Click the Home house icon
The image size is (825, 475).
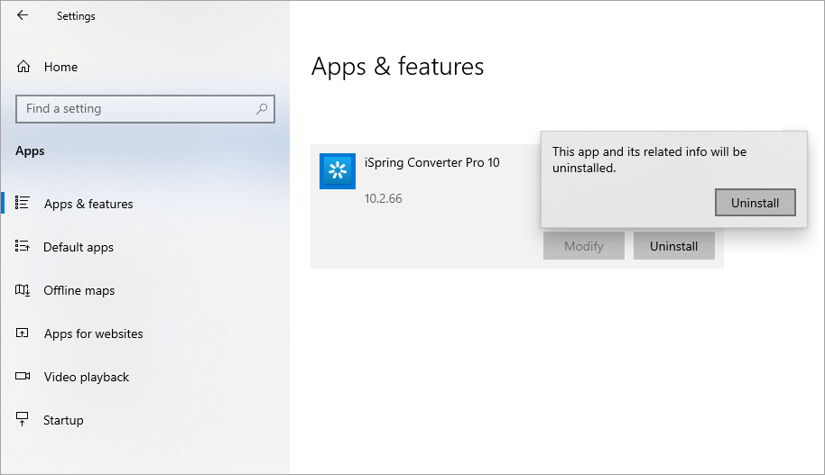tap(23, 67)
